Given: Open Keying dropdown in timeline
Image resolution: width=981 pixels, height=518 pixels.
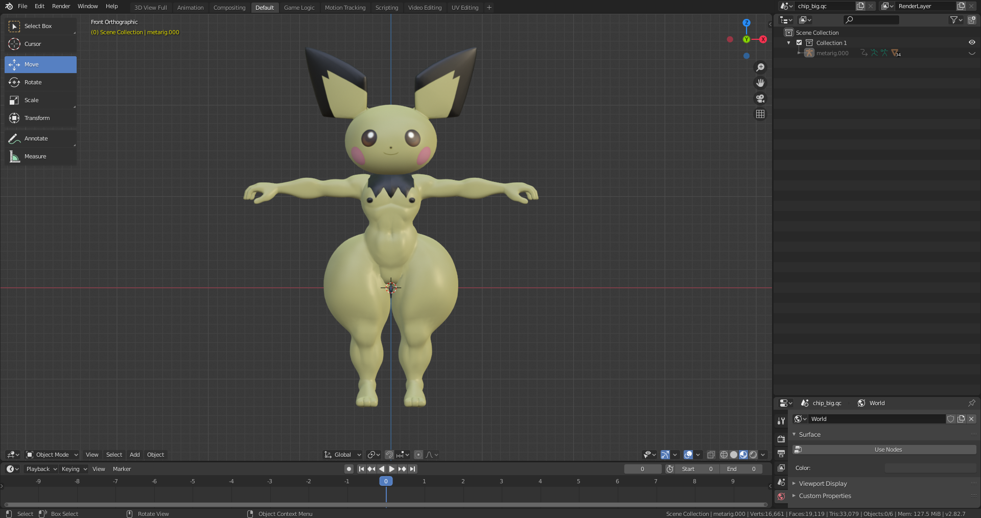Looking at the screenshot, I should pyautogui.click(x=74, y=469).
